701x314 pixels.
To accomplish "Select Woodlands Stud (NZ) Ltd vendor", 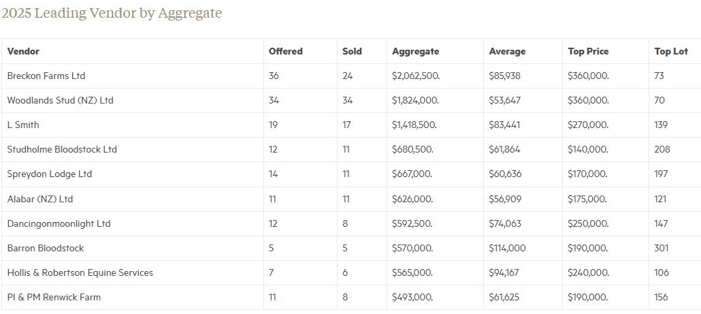I will point(60,100).
